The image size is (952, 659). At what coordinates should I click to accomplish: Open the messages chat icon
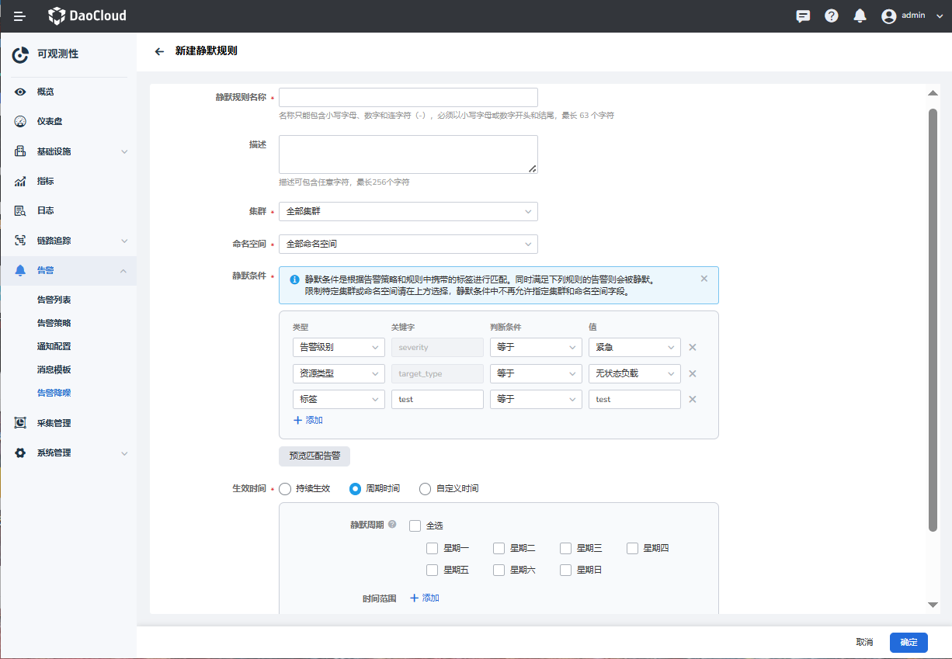(x=803, y=16)
